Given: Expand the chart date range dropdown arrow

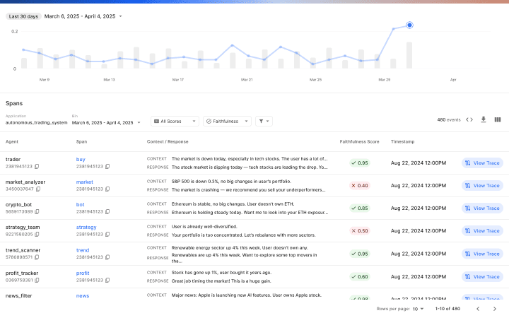Looking at the screenshot, I should pyautogui.click(x=120, y=16).
